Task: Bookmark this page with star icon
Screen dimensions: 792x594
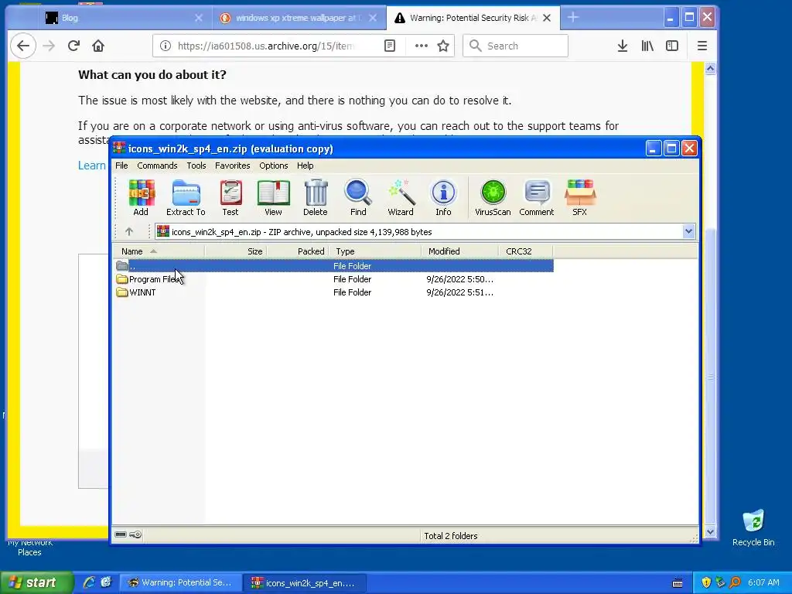Action: (443, 46)
